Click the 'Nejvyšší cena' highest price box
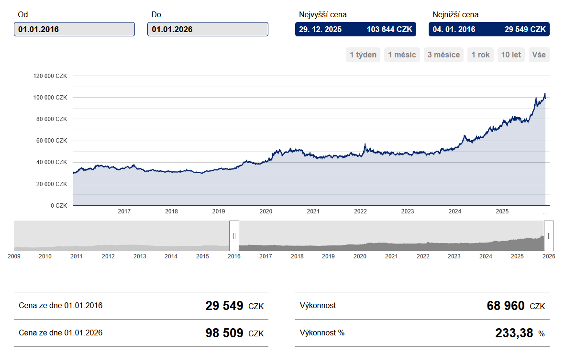The image size is (565, 355). tap(355, 29)
